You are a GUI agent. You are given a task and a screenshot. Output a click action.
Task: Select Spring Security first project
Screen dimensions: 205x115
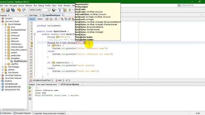point(12,89)
